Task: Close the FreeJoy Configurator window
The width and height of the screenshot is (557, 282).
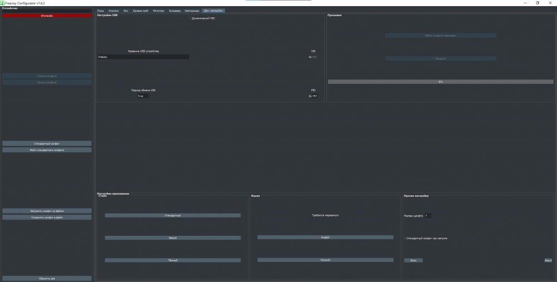Action: [x=550, y=3]
